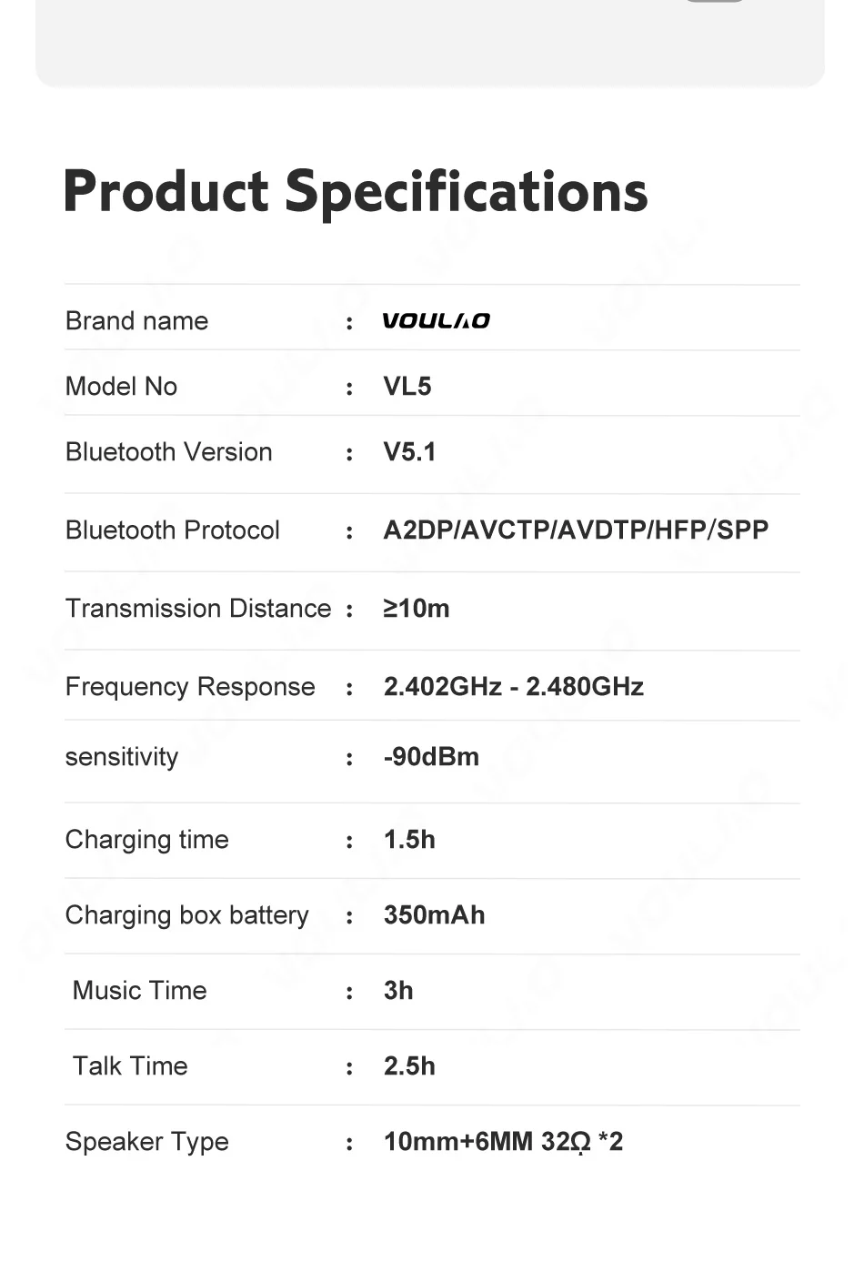The image size is (864, 1262).
Task: Click the -90dBm sensitivity value
Action: tap(430, 756)
